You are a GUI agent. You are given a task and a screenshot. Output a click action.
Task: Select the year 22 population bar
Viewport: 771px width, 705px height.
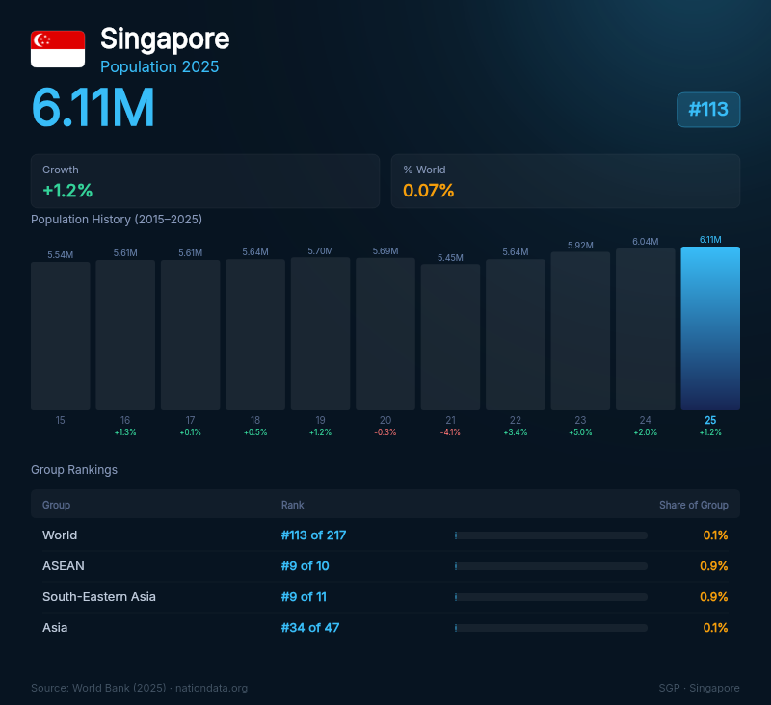coord(516,334)
